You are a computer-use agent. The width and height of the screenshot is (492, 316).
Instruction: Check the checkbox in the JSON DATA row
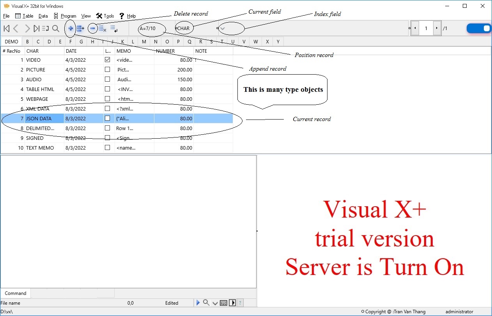107,118
